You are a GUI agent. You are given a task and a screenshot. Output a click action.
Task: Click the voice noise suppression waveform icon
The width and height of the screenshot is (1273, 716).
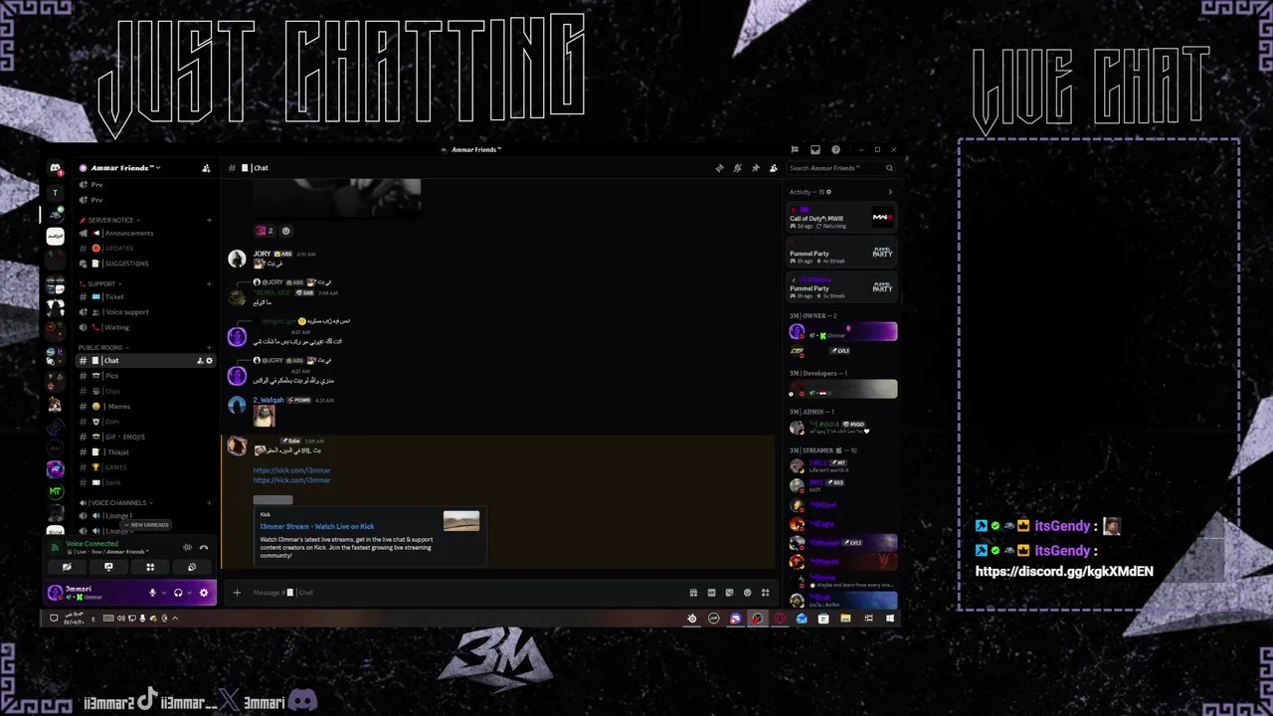coord(187,548)
